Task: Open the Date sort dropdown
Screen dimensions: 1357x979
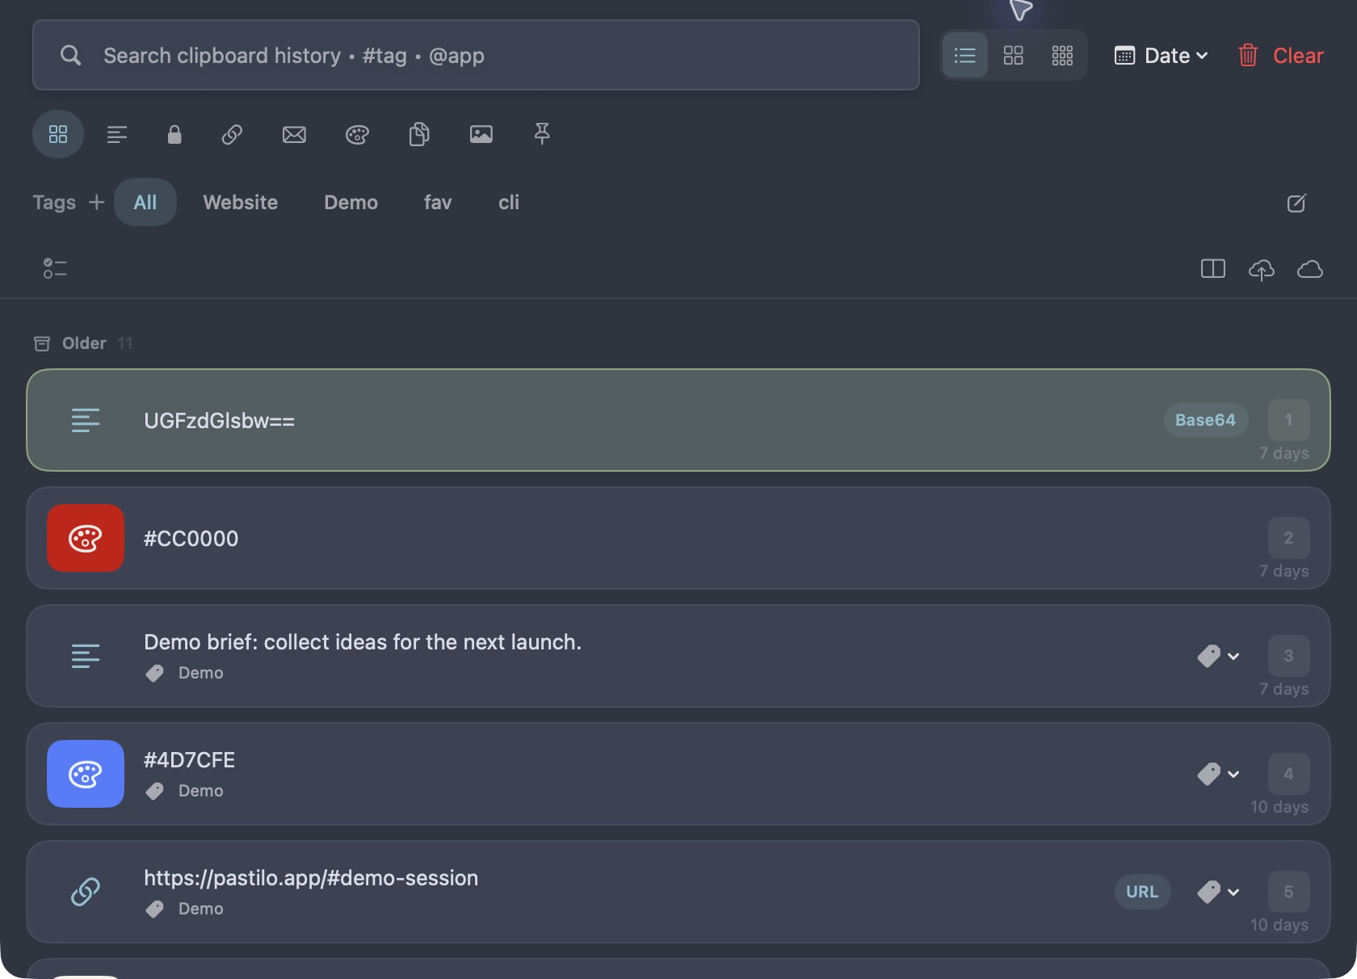Action: (x=1162, y=56)
